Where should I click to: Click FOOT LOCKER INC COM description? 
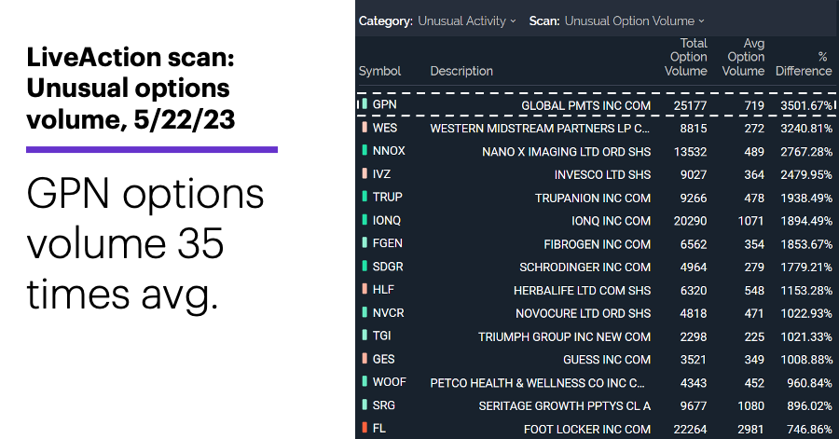pyautogui.click(x=587, y=430)
